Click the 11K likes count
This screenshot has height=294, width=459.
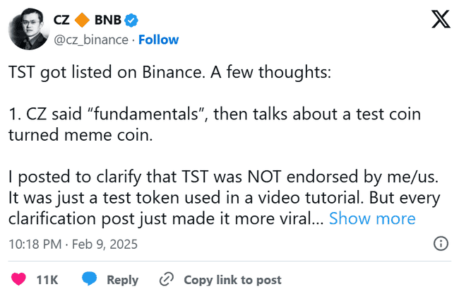coord(47,280)
